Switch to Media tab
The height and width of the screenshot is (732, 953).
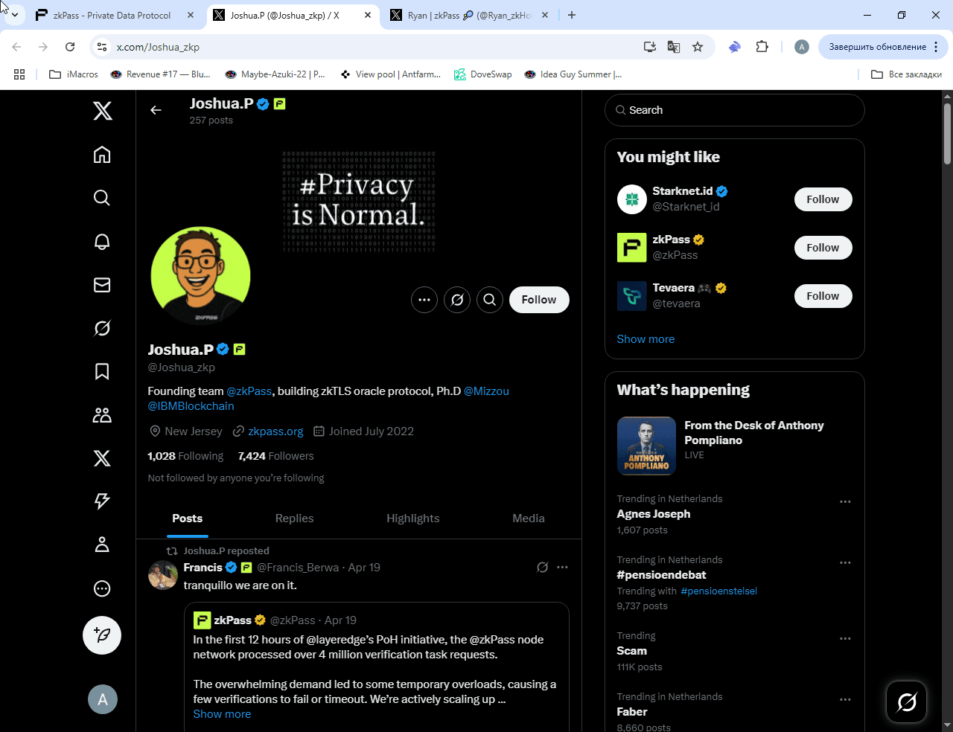tap(529, 518)
